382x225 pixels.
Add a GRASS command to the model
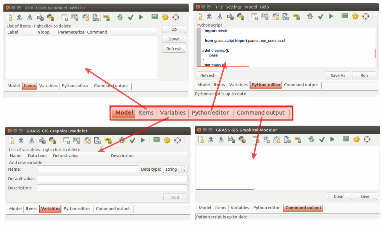coord(64,17)
